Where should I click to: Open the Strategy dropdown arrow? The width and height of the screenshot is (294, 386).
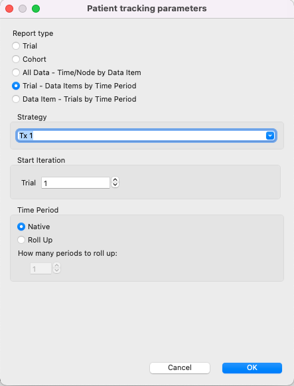tap(270, 136)
